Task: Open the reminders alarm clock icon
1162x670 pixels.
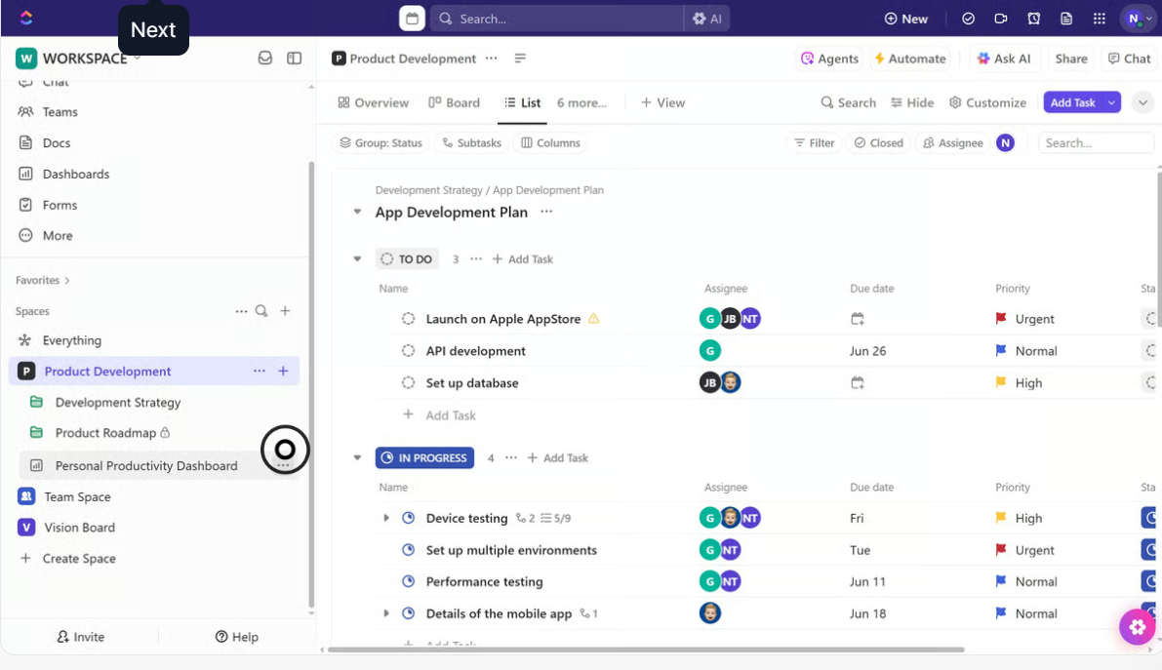Action: click(1034, 19)
